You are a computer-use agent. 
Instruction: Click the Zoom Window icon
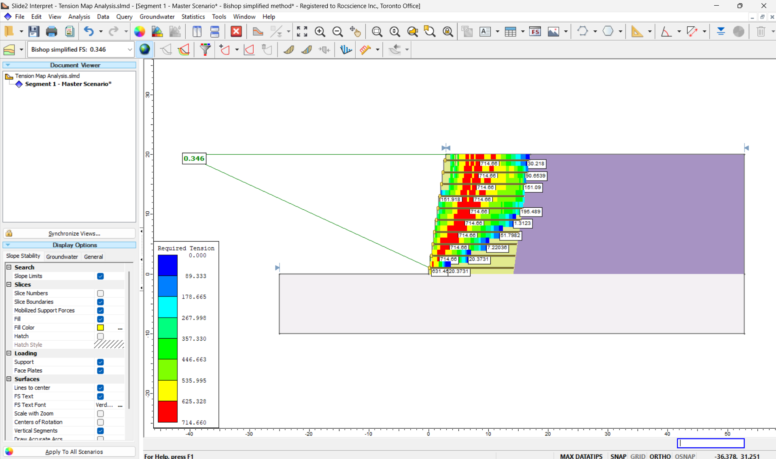click(x=377, y=32)
